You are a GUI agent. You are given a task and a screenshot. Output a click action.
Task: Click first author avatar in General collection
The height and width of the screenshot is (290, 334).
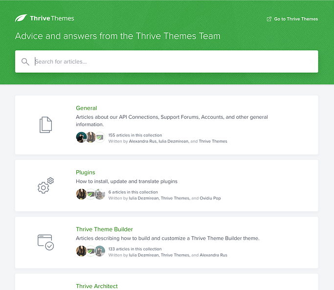click(81, 137)
